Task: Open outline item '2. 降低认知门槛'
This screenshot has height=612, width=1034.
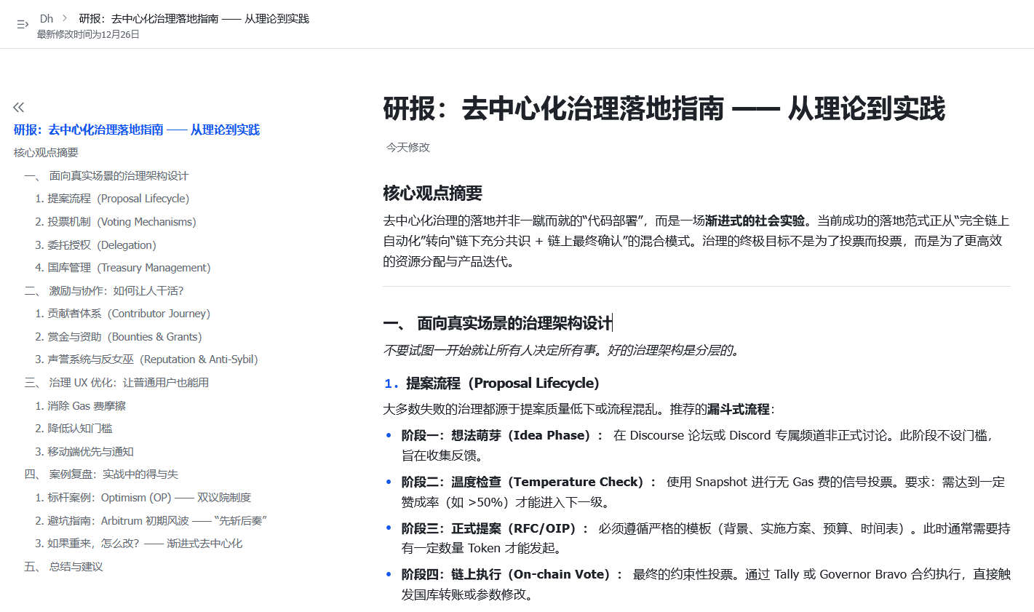Action: coord(73,429)
